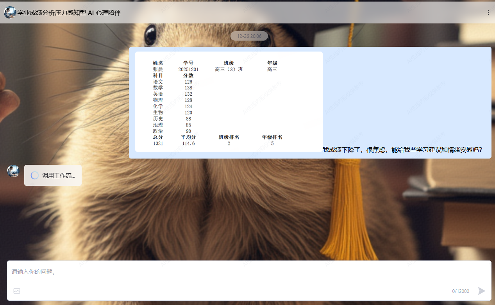This screenshot has width=495, height=305.
Task: Open the three-dot more options menu
Action: 488,12
